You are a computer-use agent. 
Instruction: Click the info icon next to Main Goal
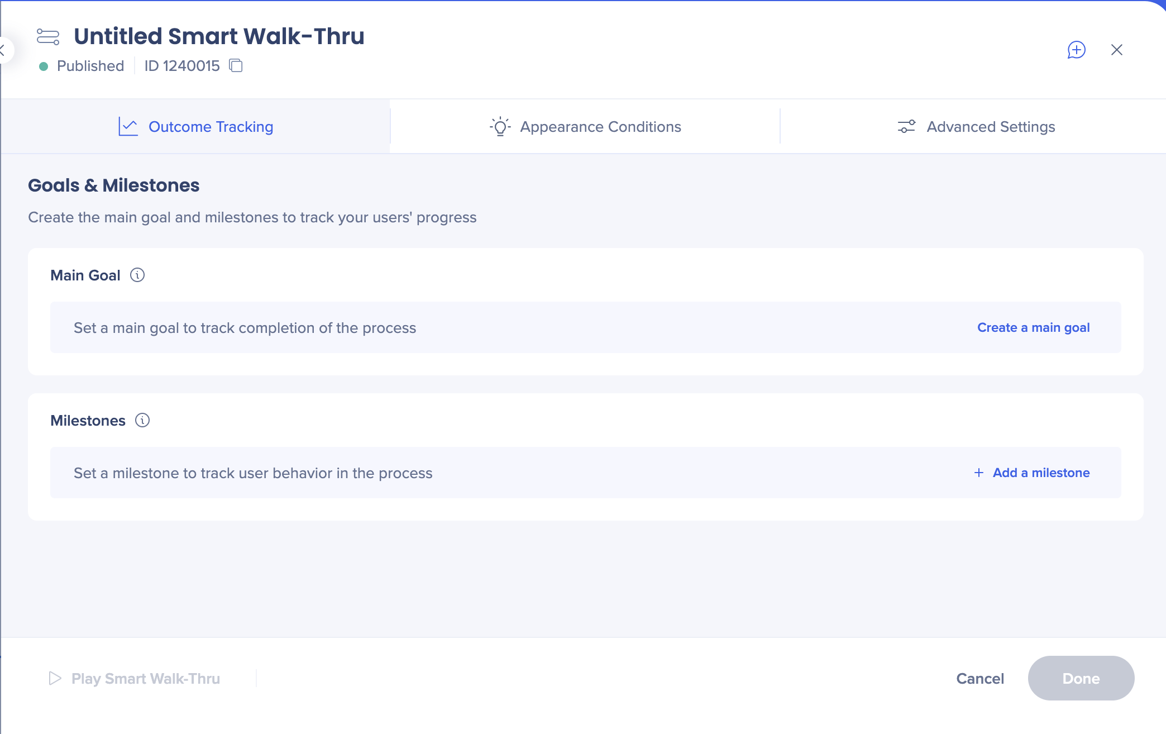click(137, 275)
